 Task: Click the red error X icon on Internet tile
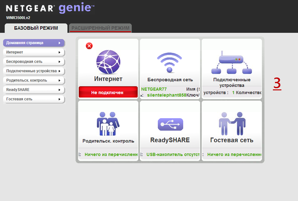point(89,46)
